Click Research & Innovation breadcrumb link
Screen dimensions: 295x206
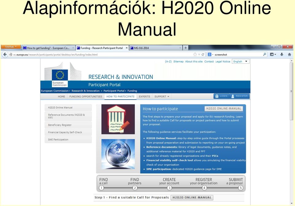[86, 91]
